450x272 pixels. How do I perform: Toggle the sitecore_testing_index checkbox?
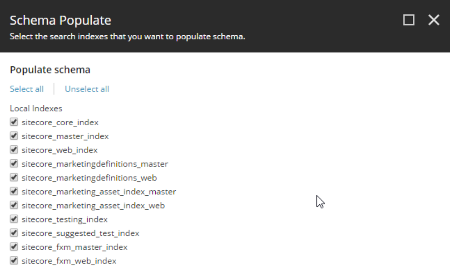point(14,219)
